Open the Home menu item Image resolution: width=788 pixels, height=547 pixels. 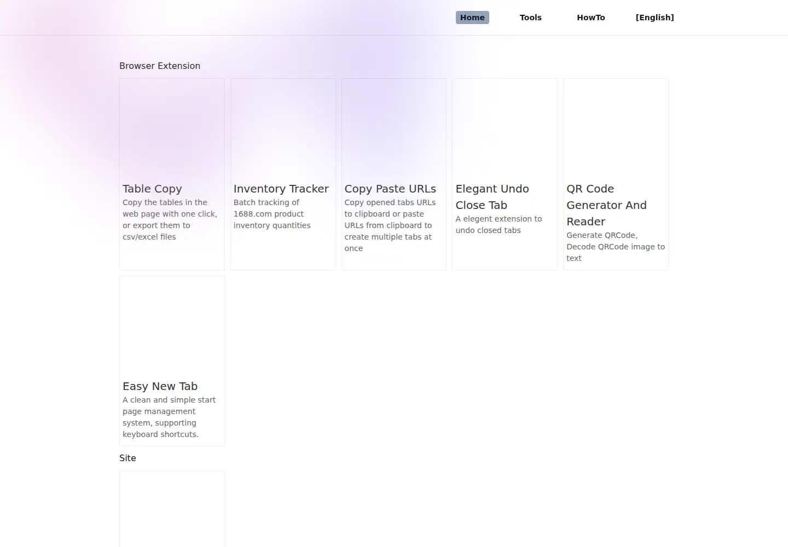tap(472, 18)
